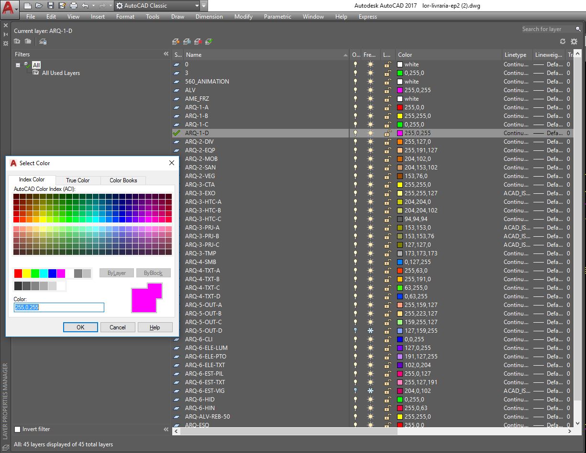Create a new layer property filter
586x453 pixels.
pos(17,42)
